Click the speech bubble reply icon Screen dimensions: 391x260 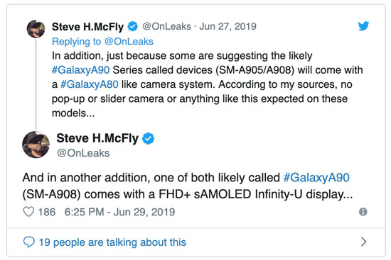(29, 242)
